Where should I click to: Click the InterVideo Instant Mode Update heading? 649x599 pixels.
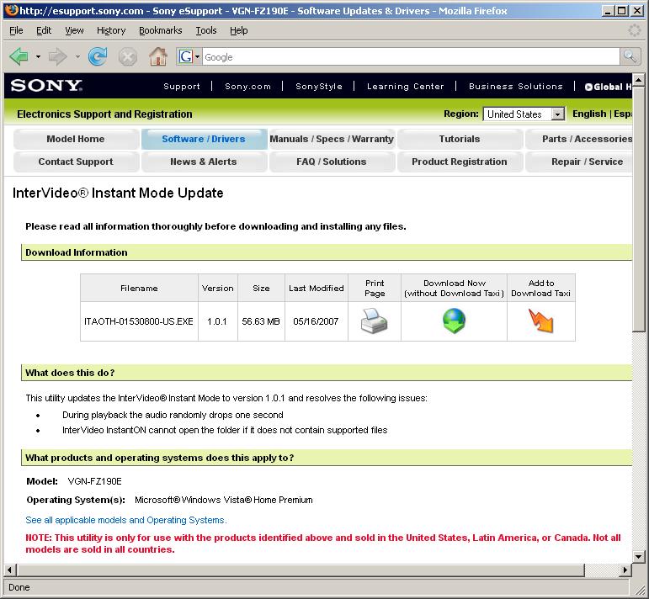pos(118,193)
